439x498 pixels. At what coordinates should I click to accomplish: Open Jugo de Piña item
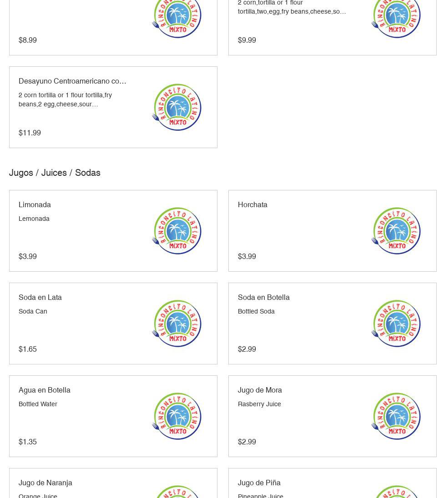click(x=259, y=483)
